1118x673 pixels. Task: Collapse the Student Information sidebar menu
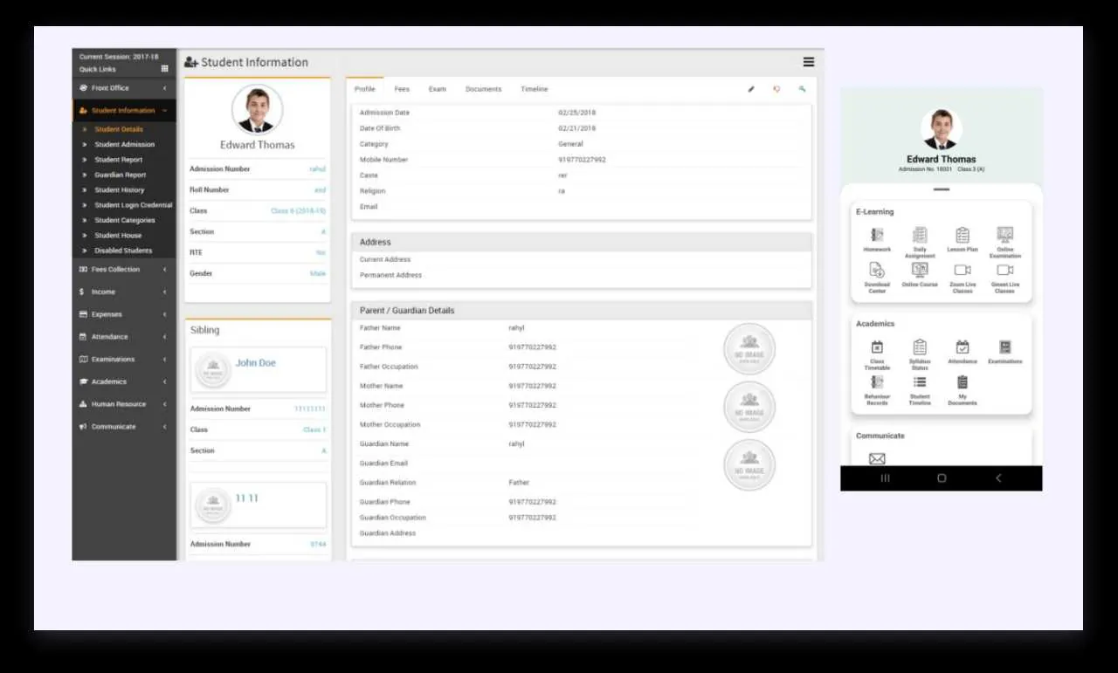[124, 111]
